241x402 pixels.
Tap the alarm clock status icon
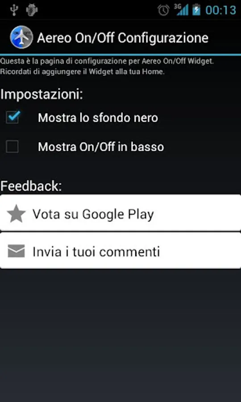click(163, 10)
